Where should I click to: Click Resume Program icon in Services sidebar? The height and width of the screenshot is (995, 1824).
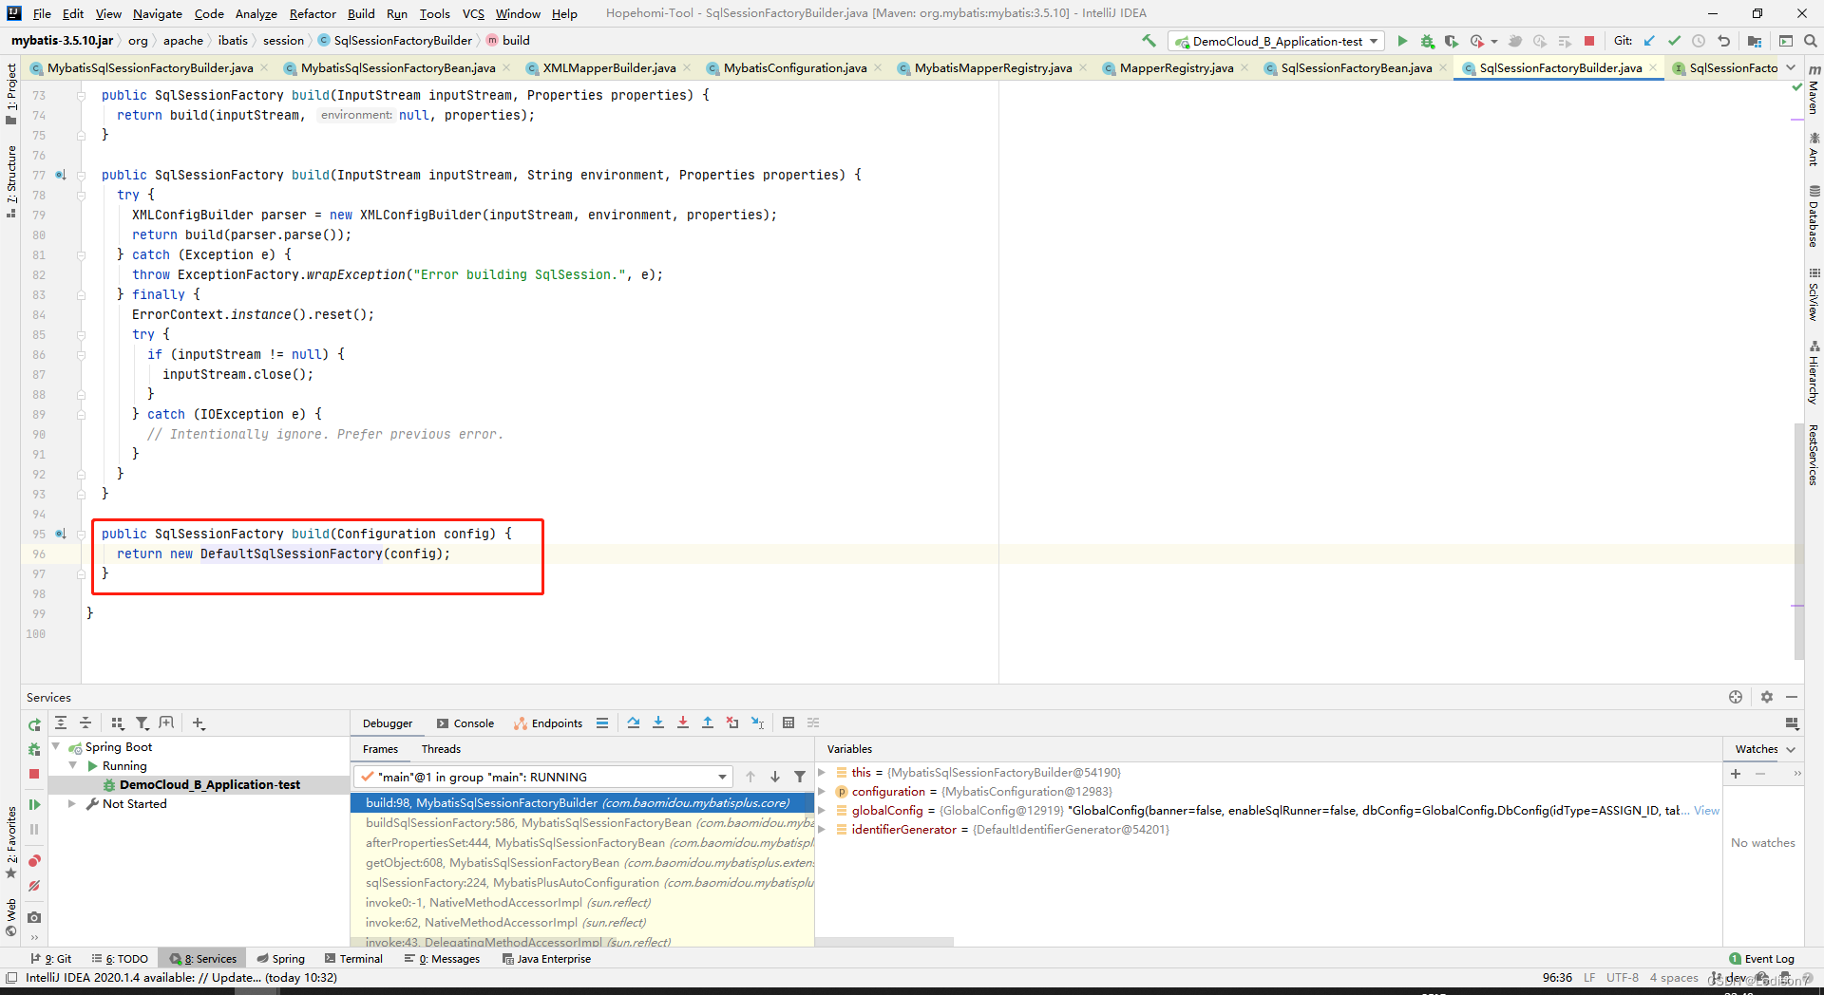point(34,804)
